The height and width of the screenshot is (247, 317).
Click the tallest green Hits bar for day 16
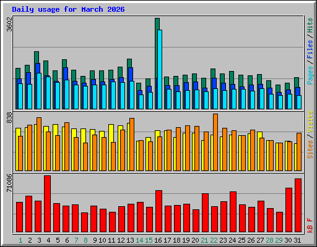[x=157, y=24]
